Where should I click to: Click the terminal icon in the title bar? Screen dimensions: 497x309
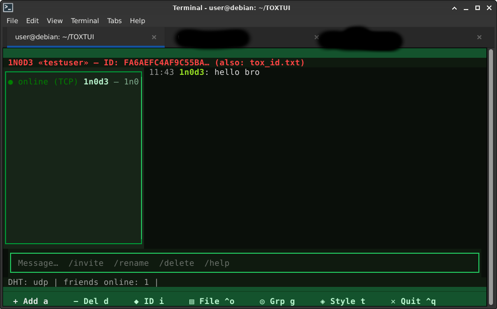pos(8,8)
